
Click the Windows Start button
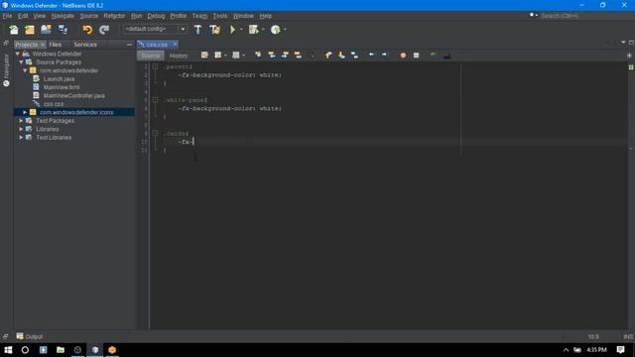[x=8, y=350]
